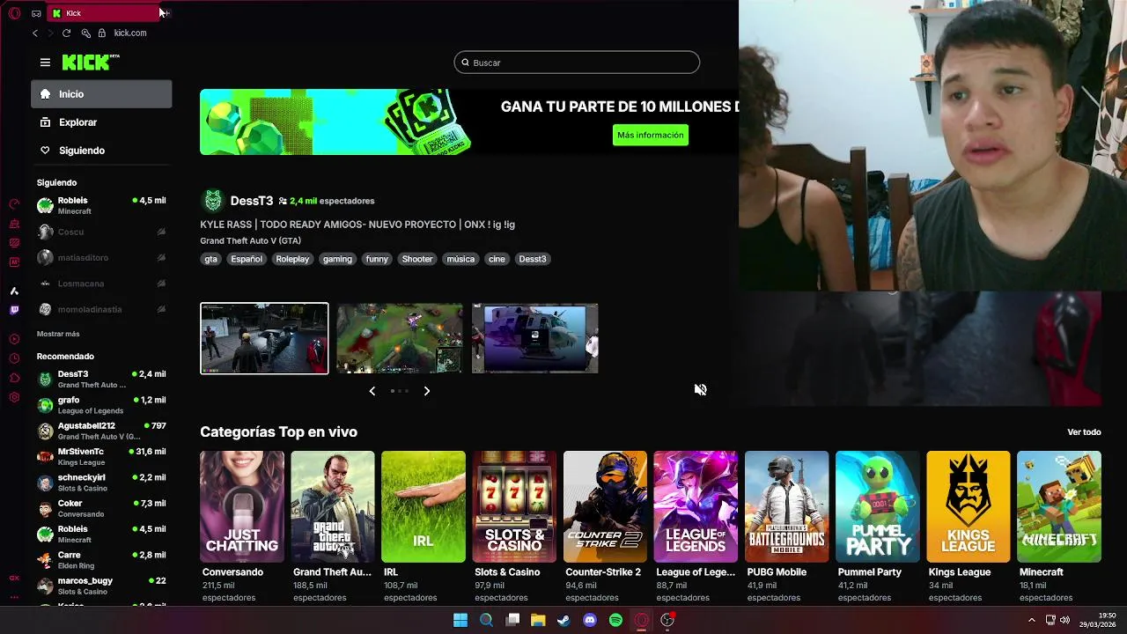Open the DessT3 channel name link

252,201
